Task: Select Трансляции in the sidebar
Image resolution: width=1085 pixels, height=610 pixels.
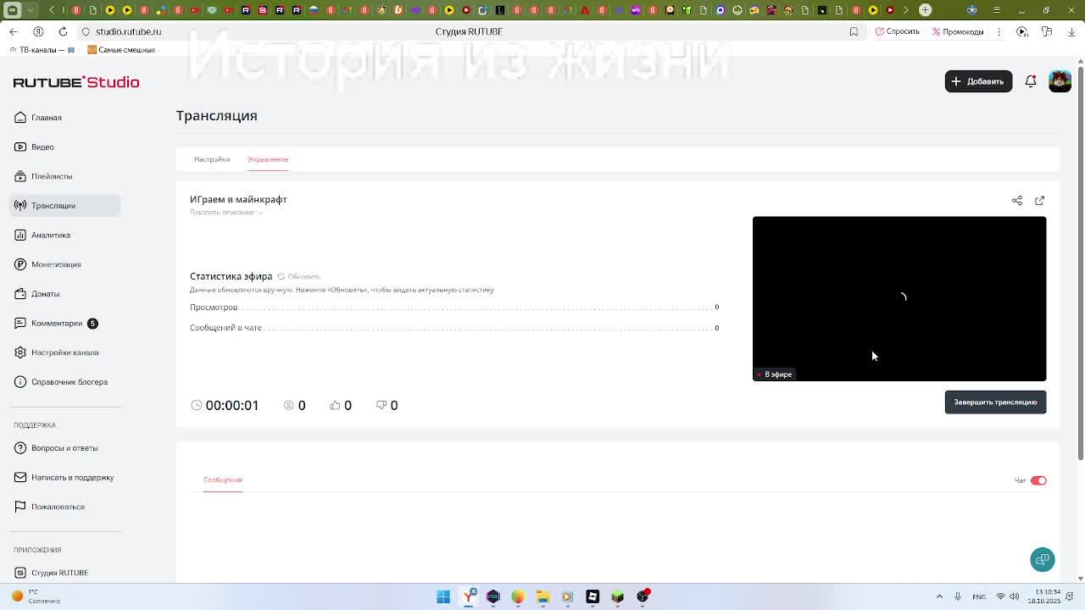Action: click(x=64, y=206)
